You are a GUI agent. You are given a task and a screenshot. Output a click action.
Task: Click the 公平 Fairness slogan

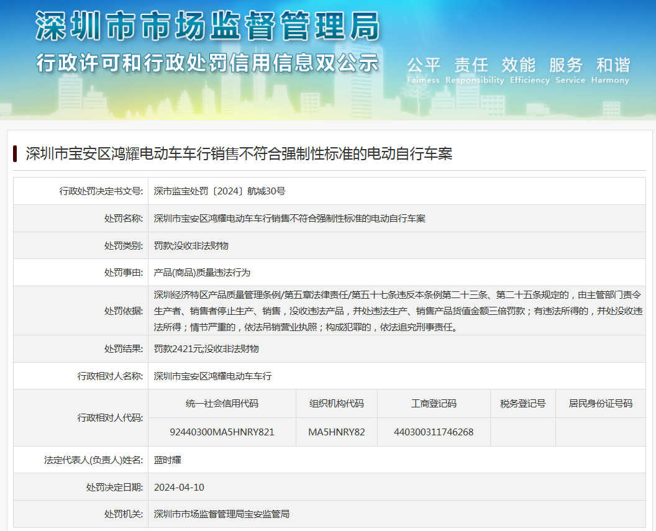coord(424,70)
